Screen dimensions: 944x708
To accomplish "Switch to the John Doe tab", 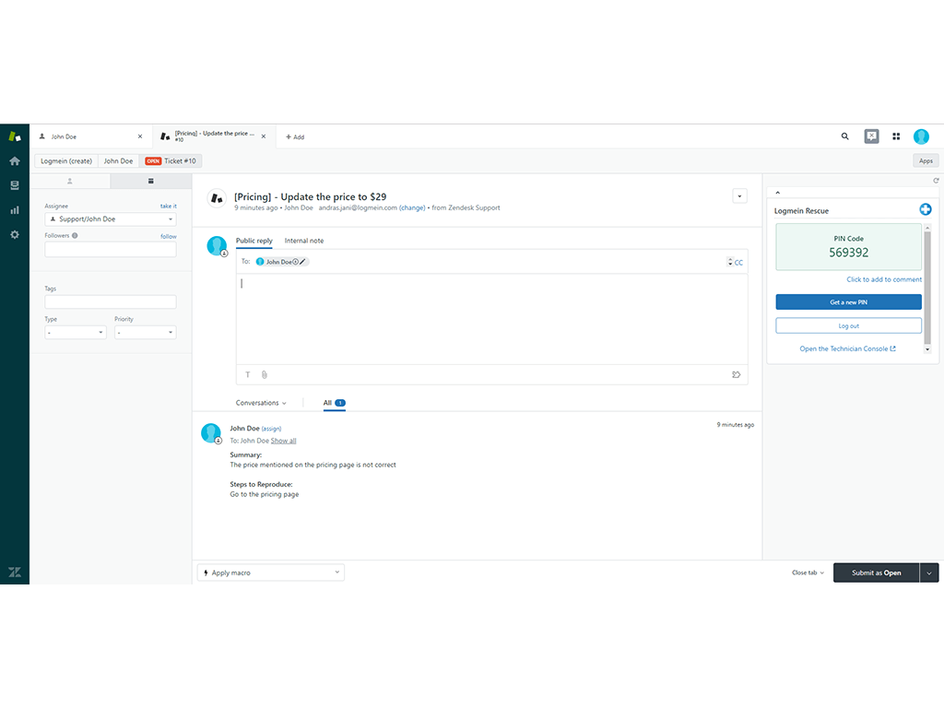I will [x=89, y=136].
